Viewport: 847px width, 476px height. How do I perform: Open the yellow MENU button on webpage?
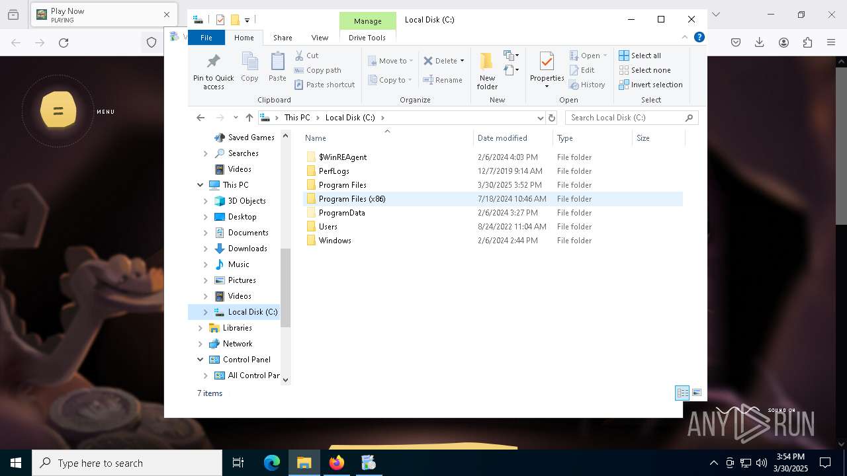(58, 110)
